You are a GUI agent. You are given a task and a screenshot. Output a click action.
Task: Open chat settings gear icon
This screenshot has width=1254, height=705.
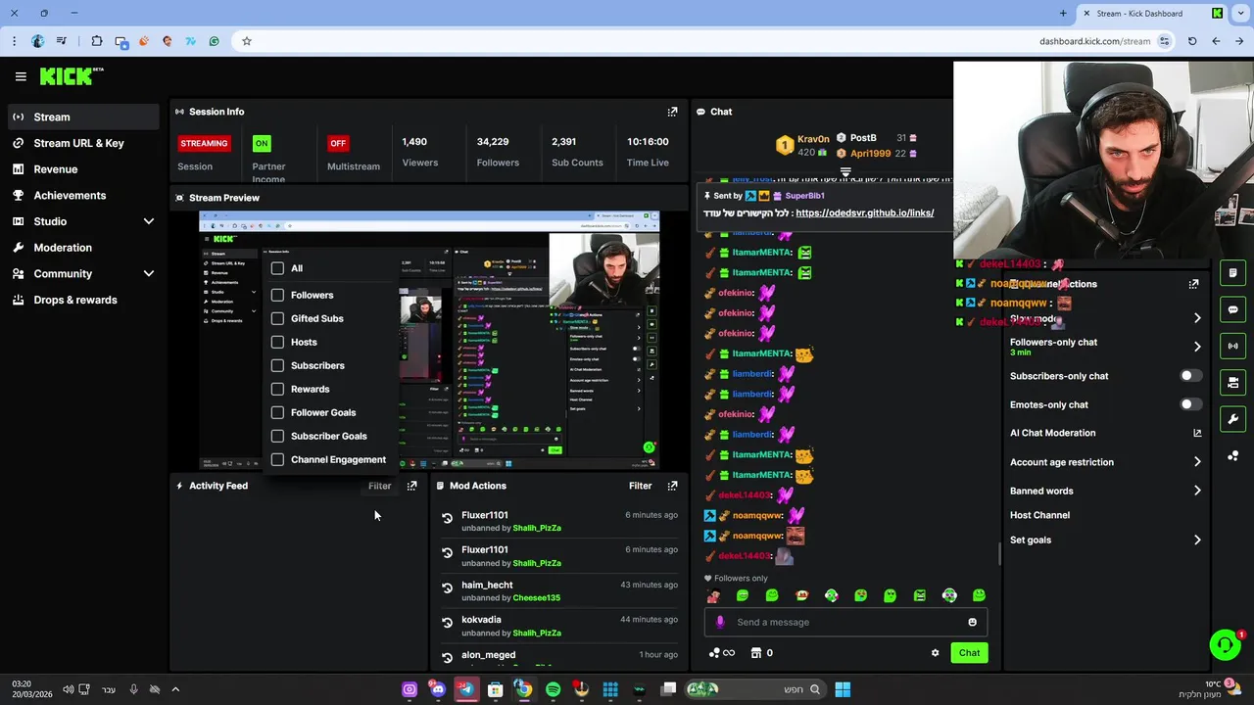[935, 653]
